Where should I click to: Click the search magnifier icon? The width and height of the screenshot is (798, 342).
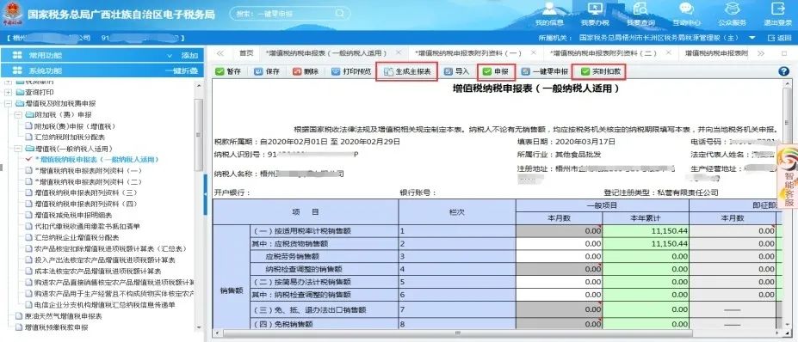[340, 14]
